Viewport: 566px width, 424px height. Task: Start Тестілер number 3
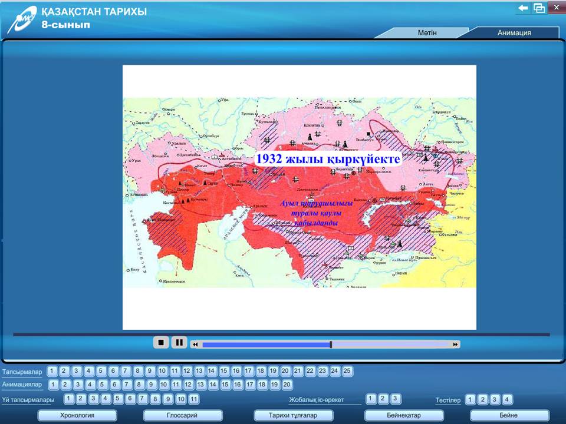pyautogui.click(x=495, y=399)
